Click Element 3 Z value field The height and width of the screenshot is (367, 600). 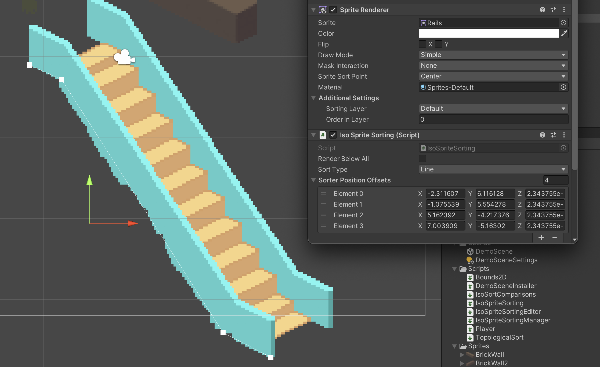545,226
